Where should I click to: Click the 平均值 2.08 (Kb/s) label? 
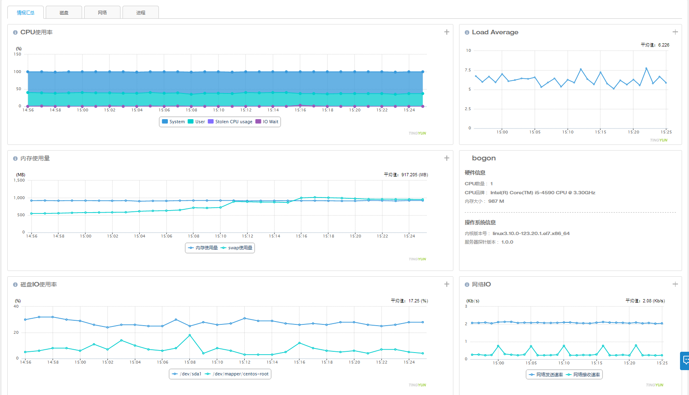645,301
